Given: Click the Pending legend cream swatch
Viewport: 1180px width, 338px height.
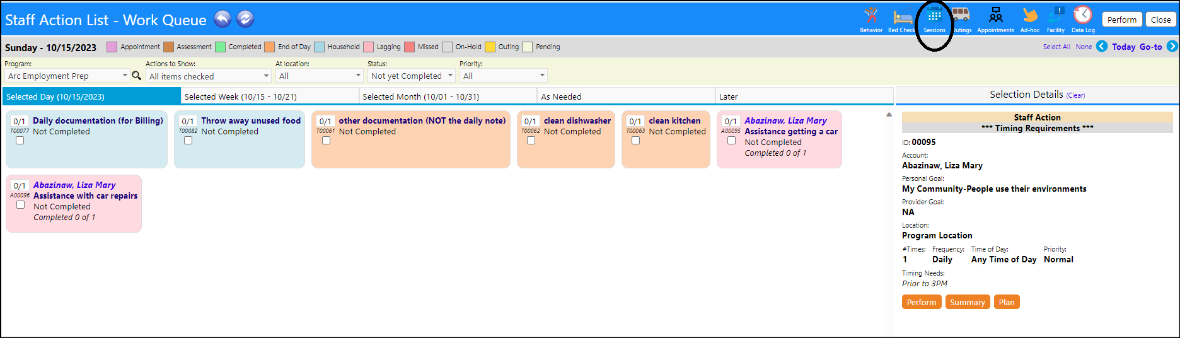Looking at the screenshot, I should pos(528,47).
